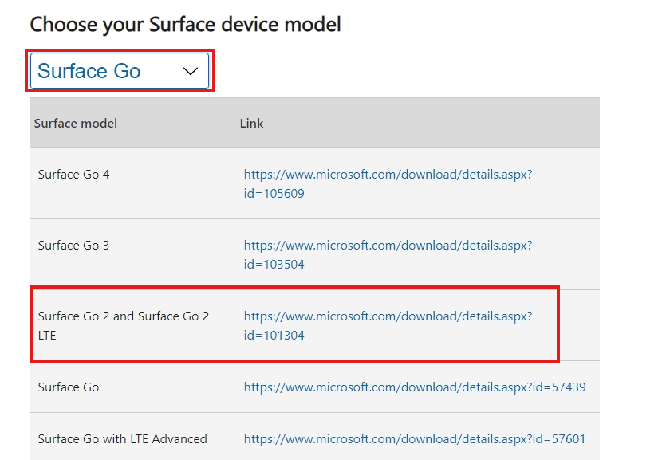Select the 'Surface Go 3' model cell
670x460 pixels.
(73, 246)
